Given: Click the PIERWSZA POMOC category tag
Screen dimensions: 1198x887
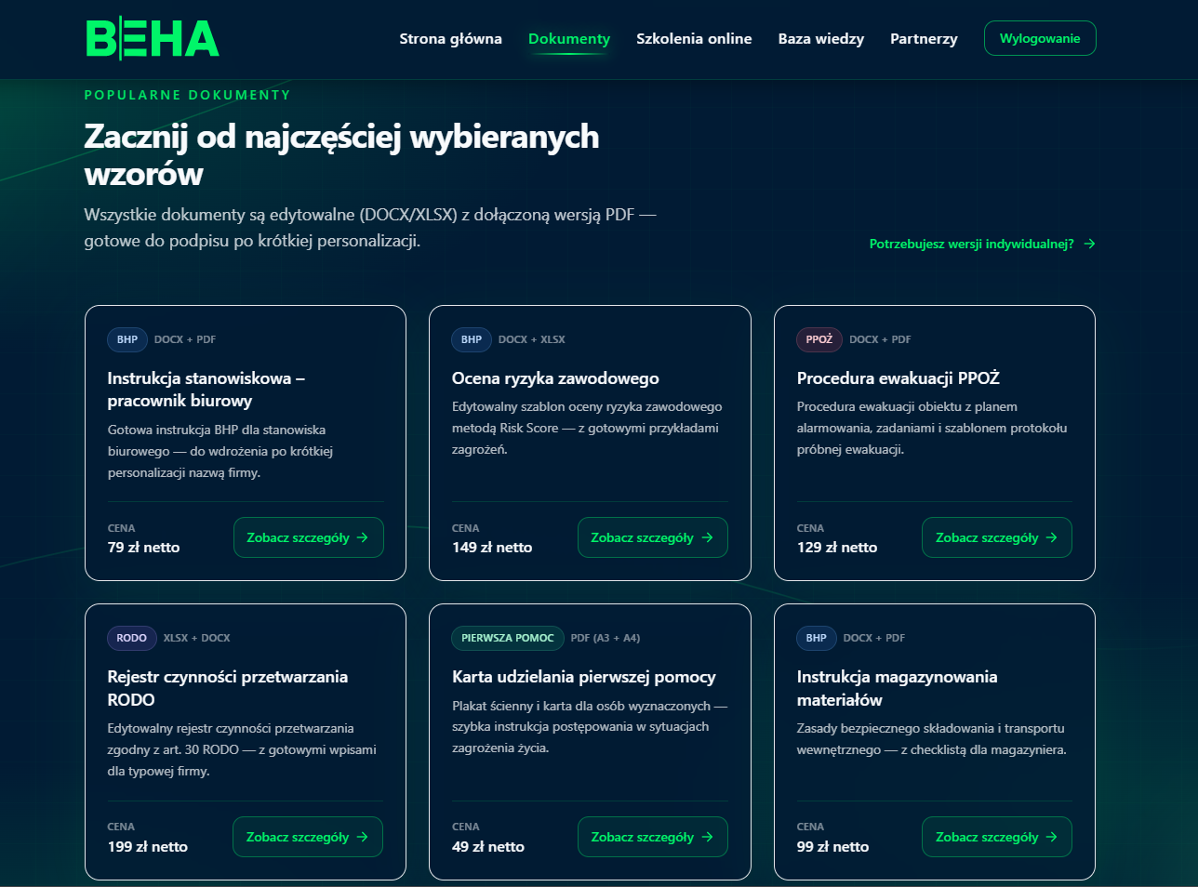Looking at the screenshot, I should pos(508,638).
